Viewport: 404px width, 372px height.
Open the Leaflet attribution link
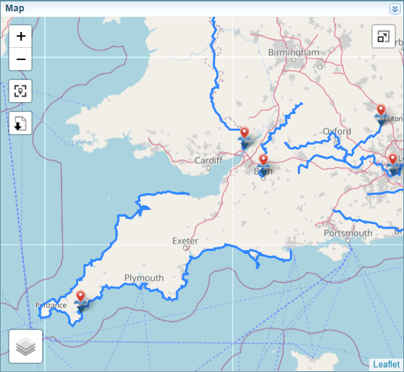[x=386, y=364]
